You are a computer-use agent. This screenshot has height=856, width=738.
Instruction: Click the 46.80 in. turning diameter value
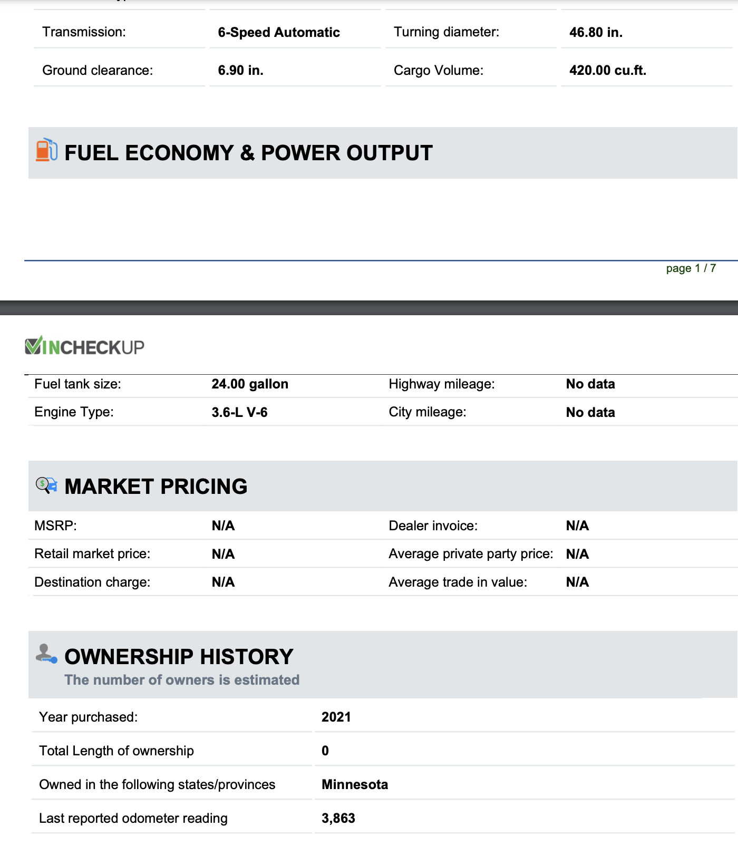coord(596,33)
